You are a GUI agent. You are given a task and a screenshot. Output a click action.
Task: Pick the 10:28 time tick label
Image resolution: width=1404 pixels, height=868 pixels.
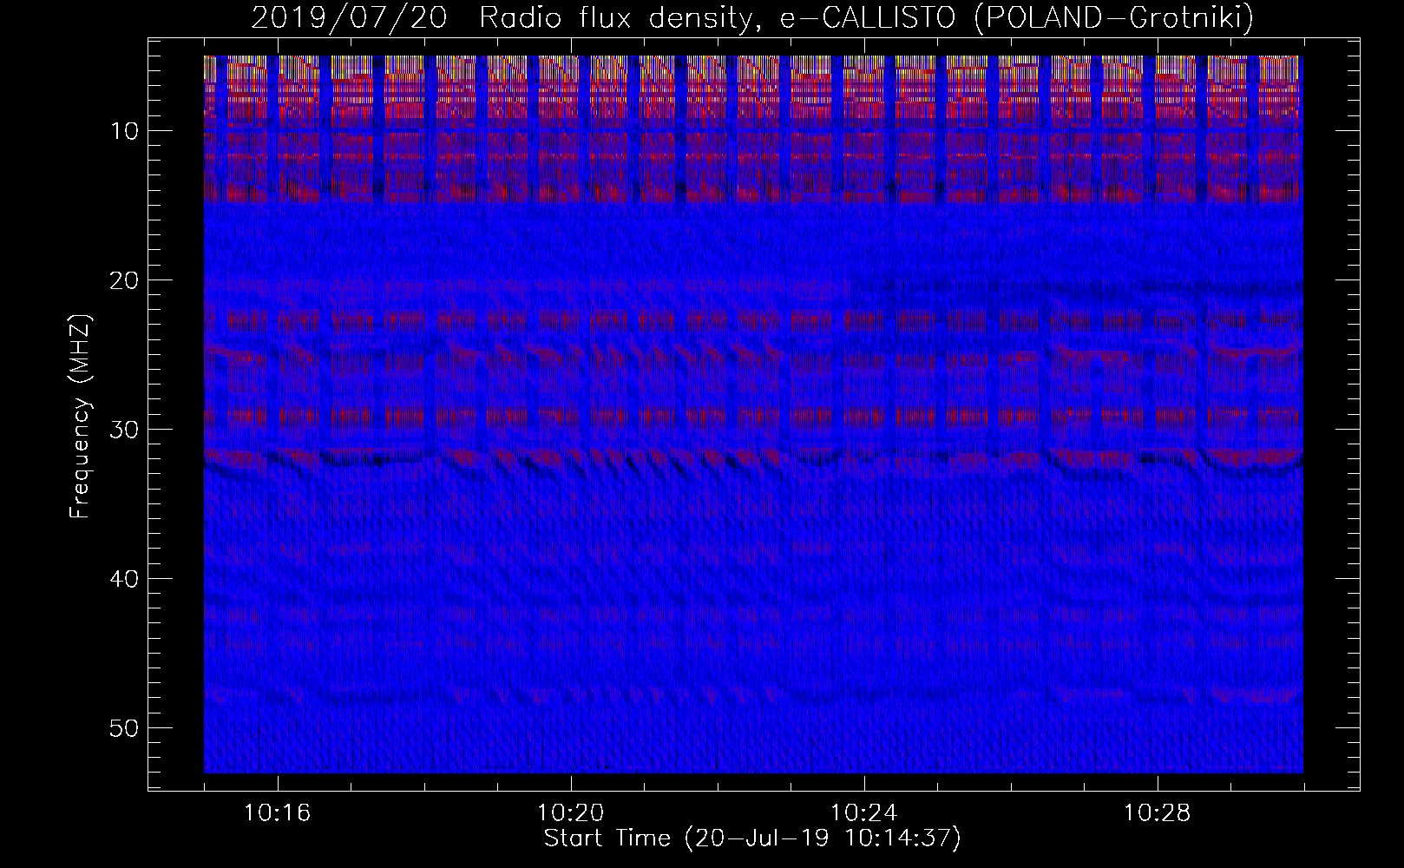point(1157,813)
